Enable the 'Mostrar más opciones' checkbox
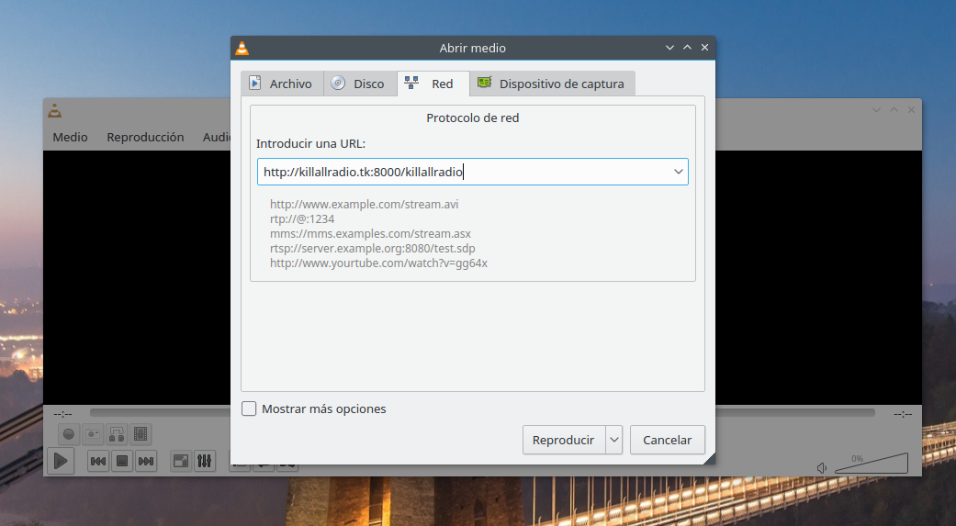The height and width of the screenshot is (526, 956). tap(249, 409)
